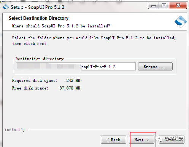Screen dimensions: 189x147
Task: Click the SoapUI icon in the title bar
Action: pos(6,7)
